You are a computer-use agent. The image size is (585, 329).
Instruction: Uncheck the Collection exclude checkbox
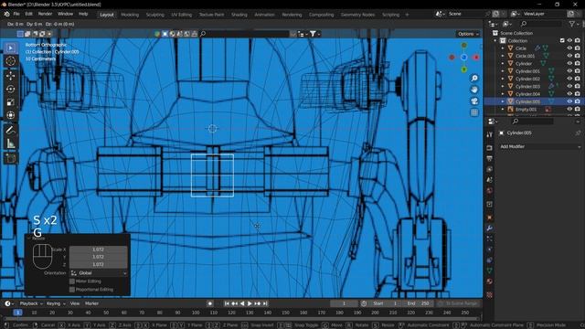pos(562,40)
